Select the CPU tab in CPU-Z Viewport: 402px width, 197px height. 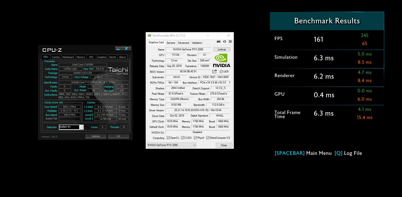click(46, 57)
